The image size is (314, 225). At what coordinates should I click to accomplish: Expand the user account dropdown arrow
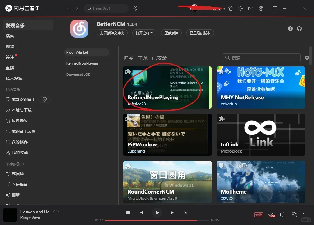[x=224, y=9]
